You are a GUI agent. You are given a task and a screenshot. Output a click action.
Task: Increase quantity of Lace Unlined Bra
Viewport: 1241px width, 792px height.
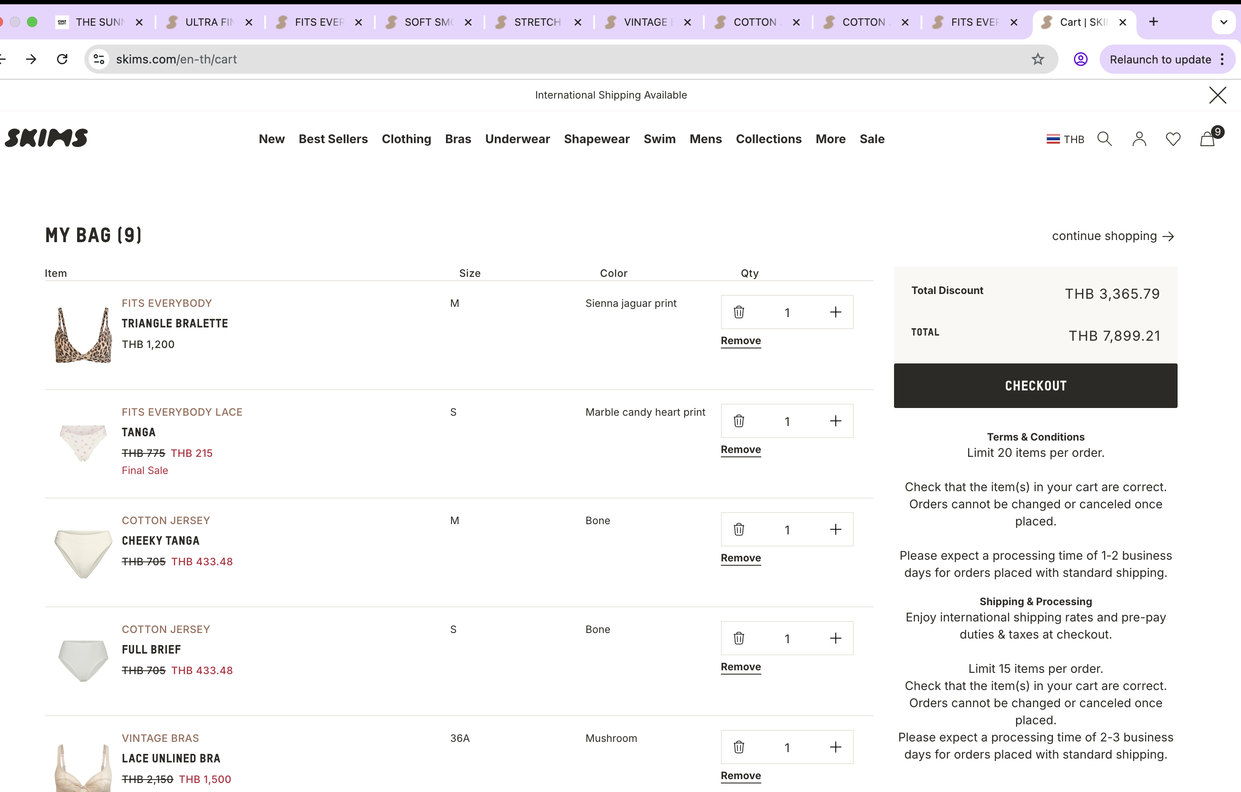pyautogui.click(x=835, y=747)
